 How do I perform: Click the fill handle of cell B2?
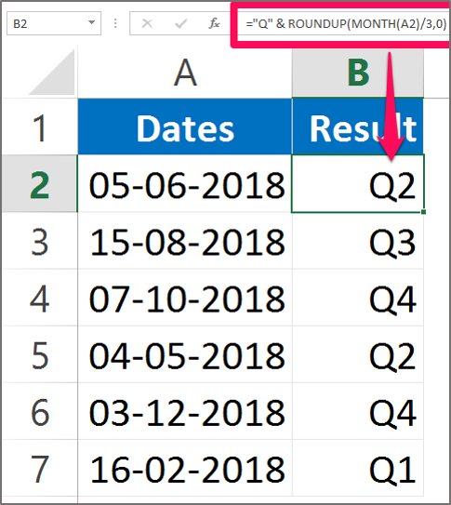pos(423,212)
